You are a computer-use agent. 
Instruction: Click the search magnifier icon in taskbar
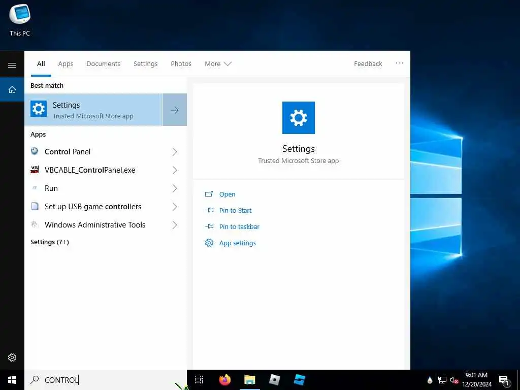35,380
